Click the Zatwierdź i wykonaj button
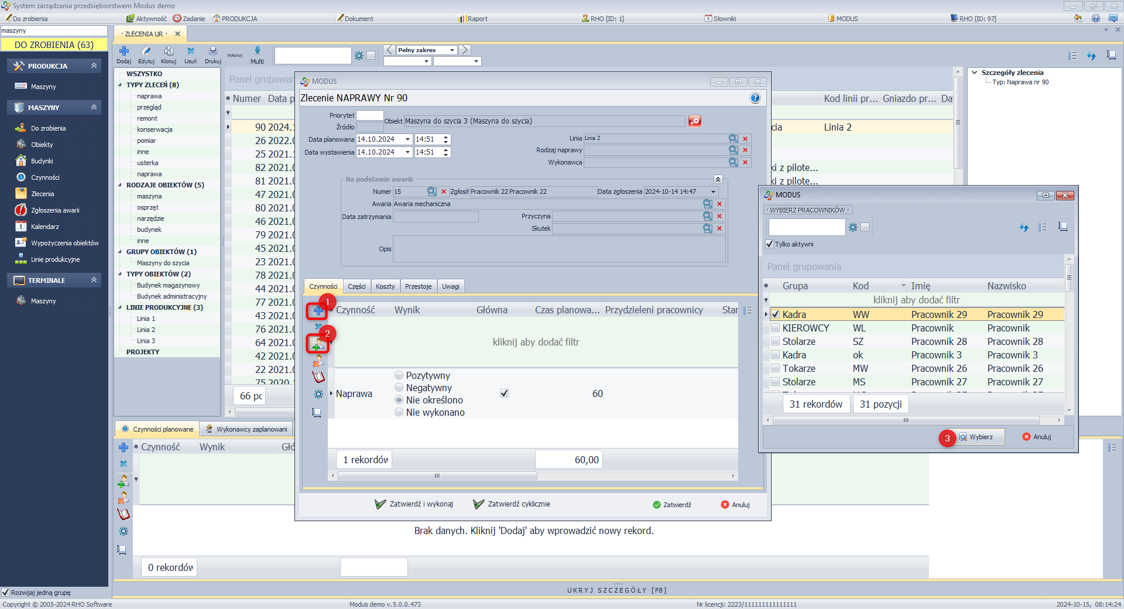 (414, 504)
